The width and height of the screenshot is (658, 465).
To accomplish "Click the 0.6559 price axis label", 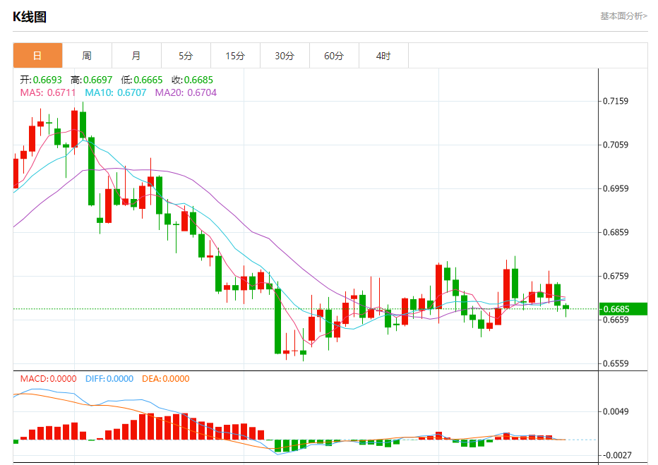I will [616, 363].
